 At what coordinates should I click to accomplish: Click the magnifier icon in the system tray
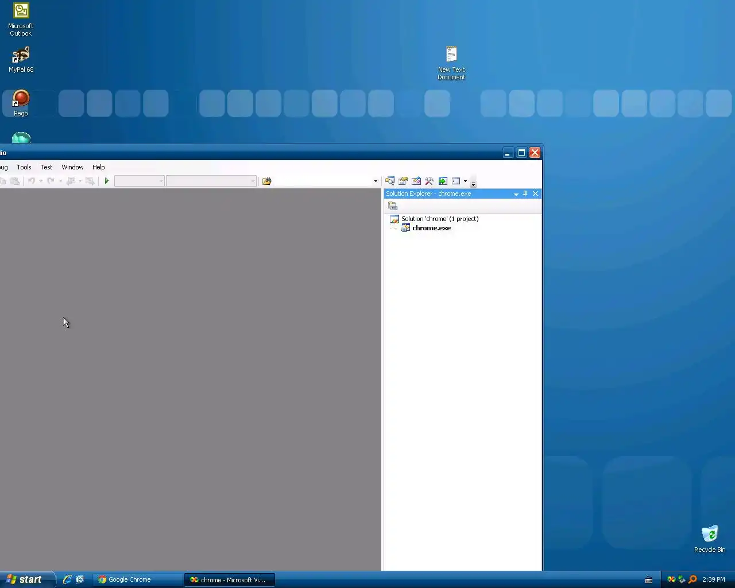(693, 579)
